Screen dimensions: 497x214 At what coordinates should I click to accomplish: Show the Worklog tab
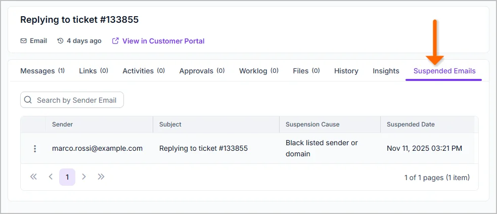pyautogui.click(x=258, y=71)
